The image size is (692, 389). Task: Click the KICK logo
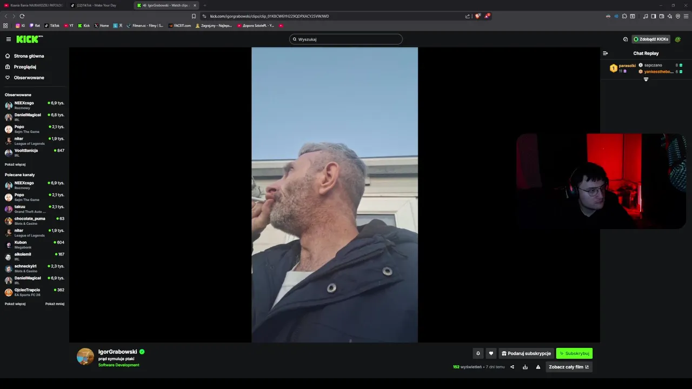click(29, 39)
